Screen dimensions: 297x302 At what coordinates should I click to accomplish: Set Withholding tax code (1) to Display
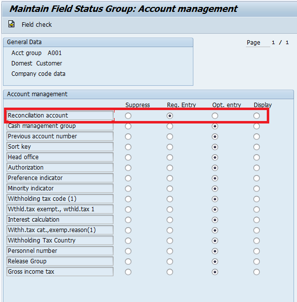click(256, 199)
